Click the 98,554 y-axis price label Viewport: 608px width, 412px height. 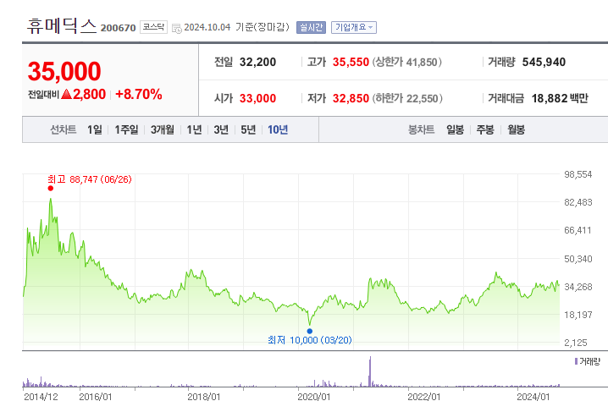click(578, 174)
